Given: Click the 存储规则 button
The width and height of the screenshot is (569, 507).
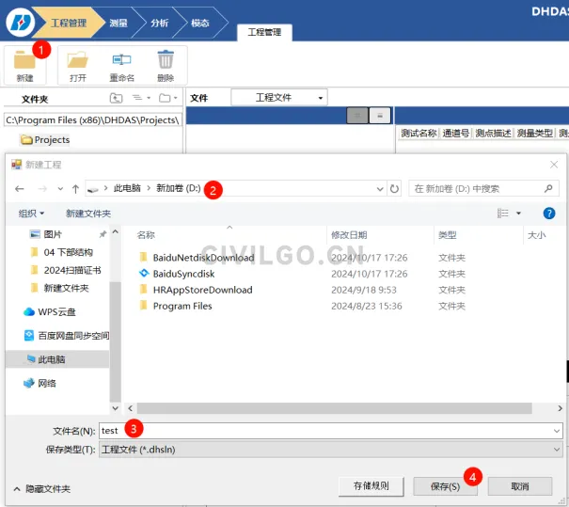Looking at the screenshot, I should (371, 486).
